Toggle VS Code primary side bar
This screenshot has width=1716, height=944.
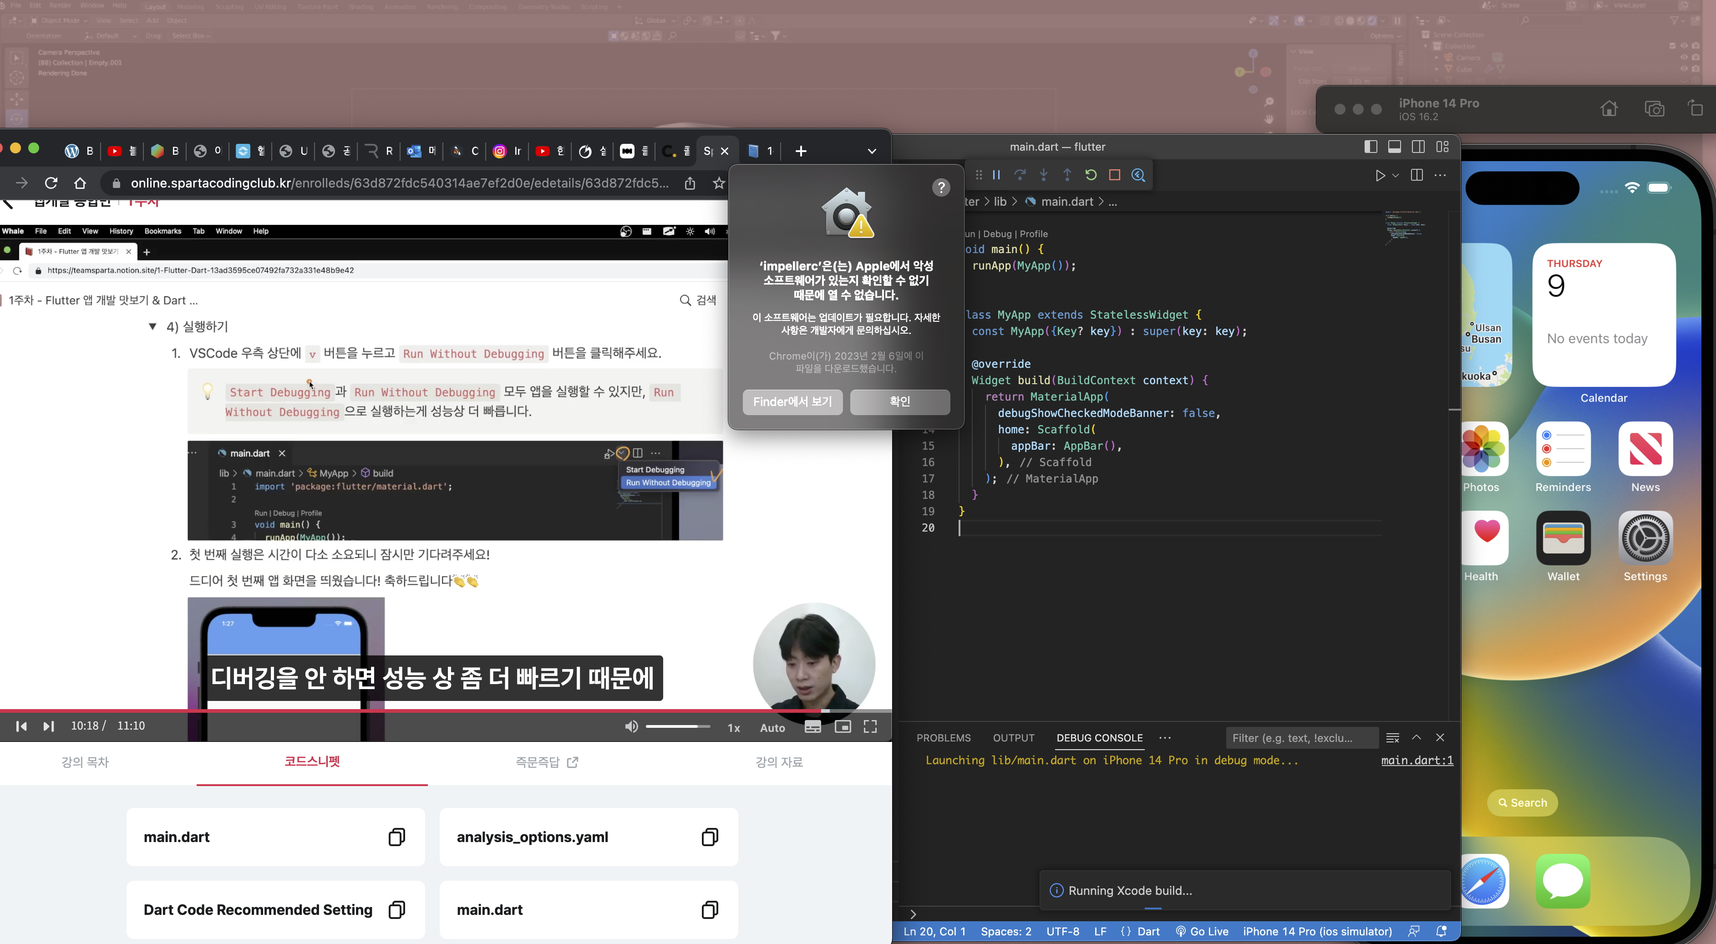1370,147
